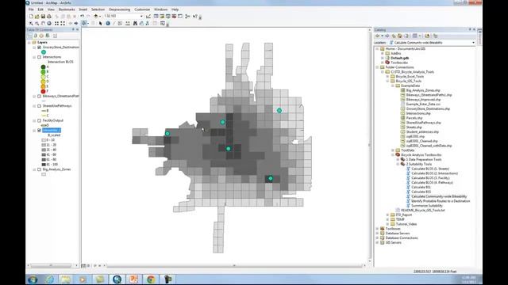Click Connect To Folder icon in Catalog
The height and width of the screenshot is (285, 508).
coord(427,36)
